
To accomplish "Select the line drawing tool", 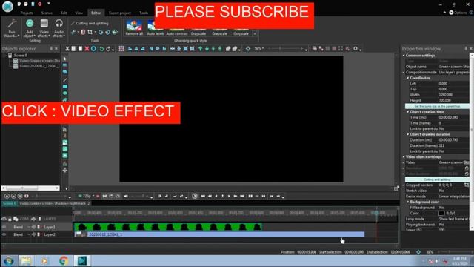I will (x=64, y=80).
